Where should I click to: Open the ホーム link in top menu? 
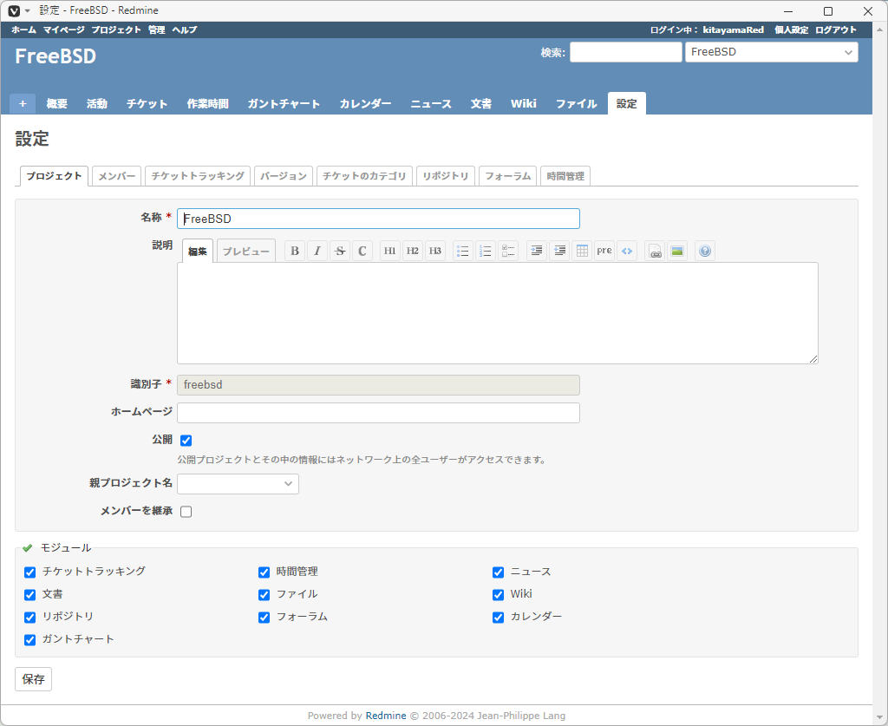coord(23,30)
